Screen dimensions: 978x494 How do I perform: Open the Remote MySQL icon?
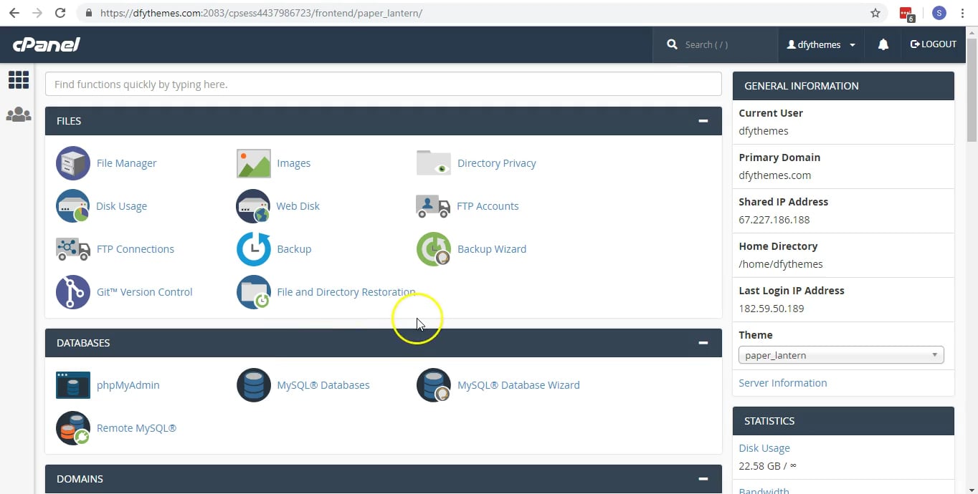[x=73, y=428]
